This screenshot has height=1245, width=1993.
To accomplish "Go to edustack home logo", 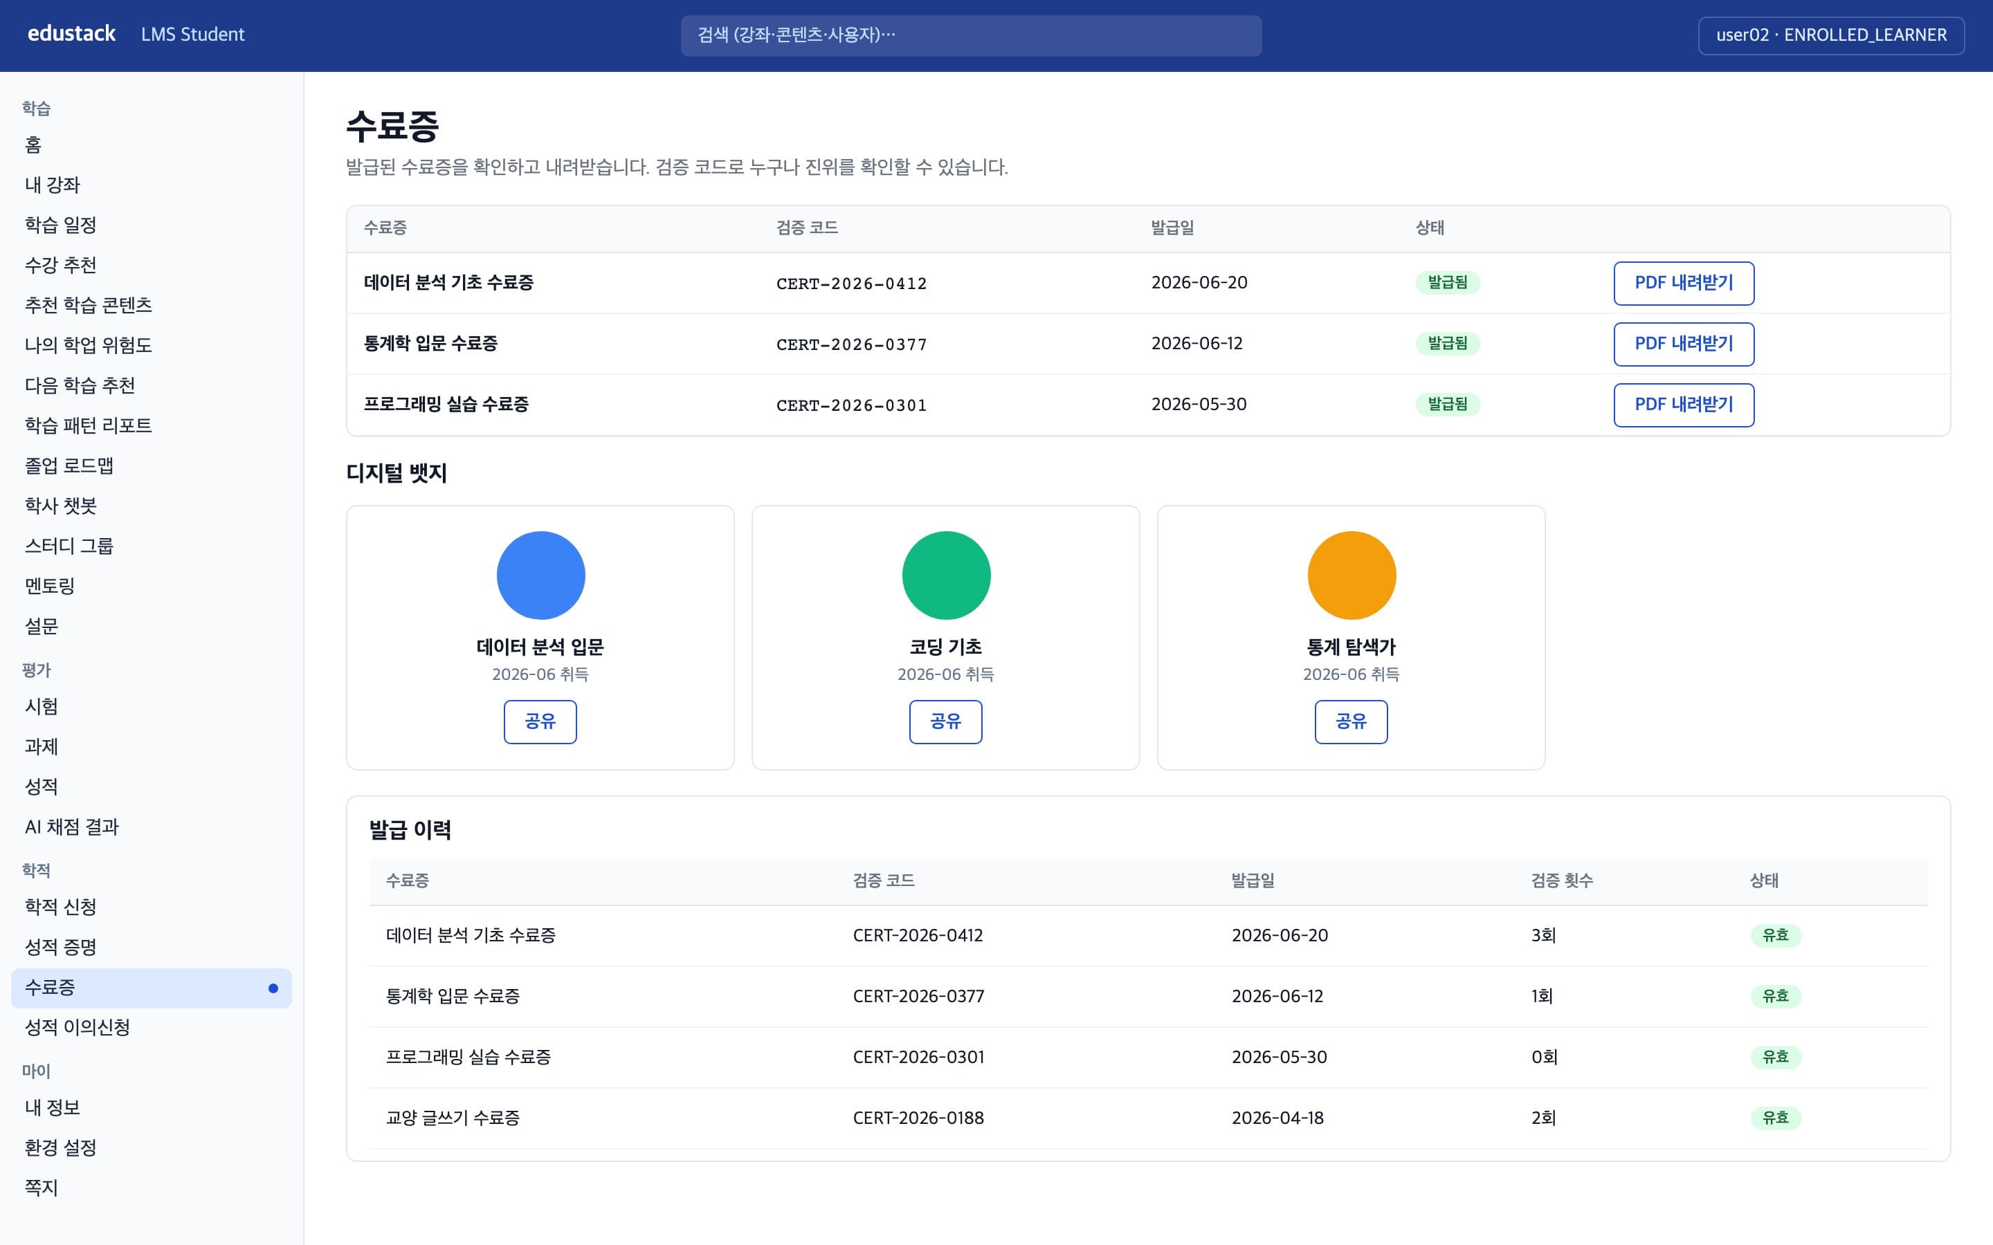I will pos(72,34).
